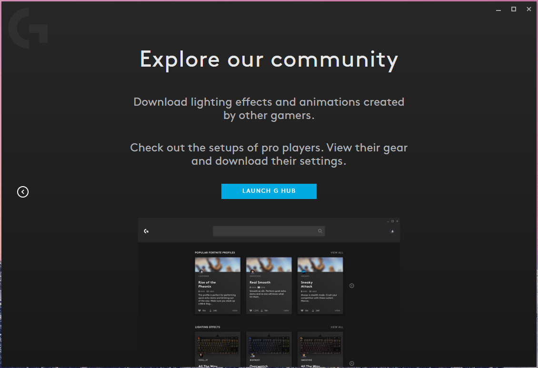
Task: Click the Logitech G logo watermark corner
Action: [x=28, y=28]
